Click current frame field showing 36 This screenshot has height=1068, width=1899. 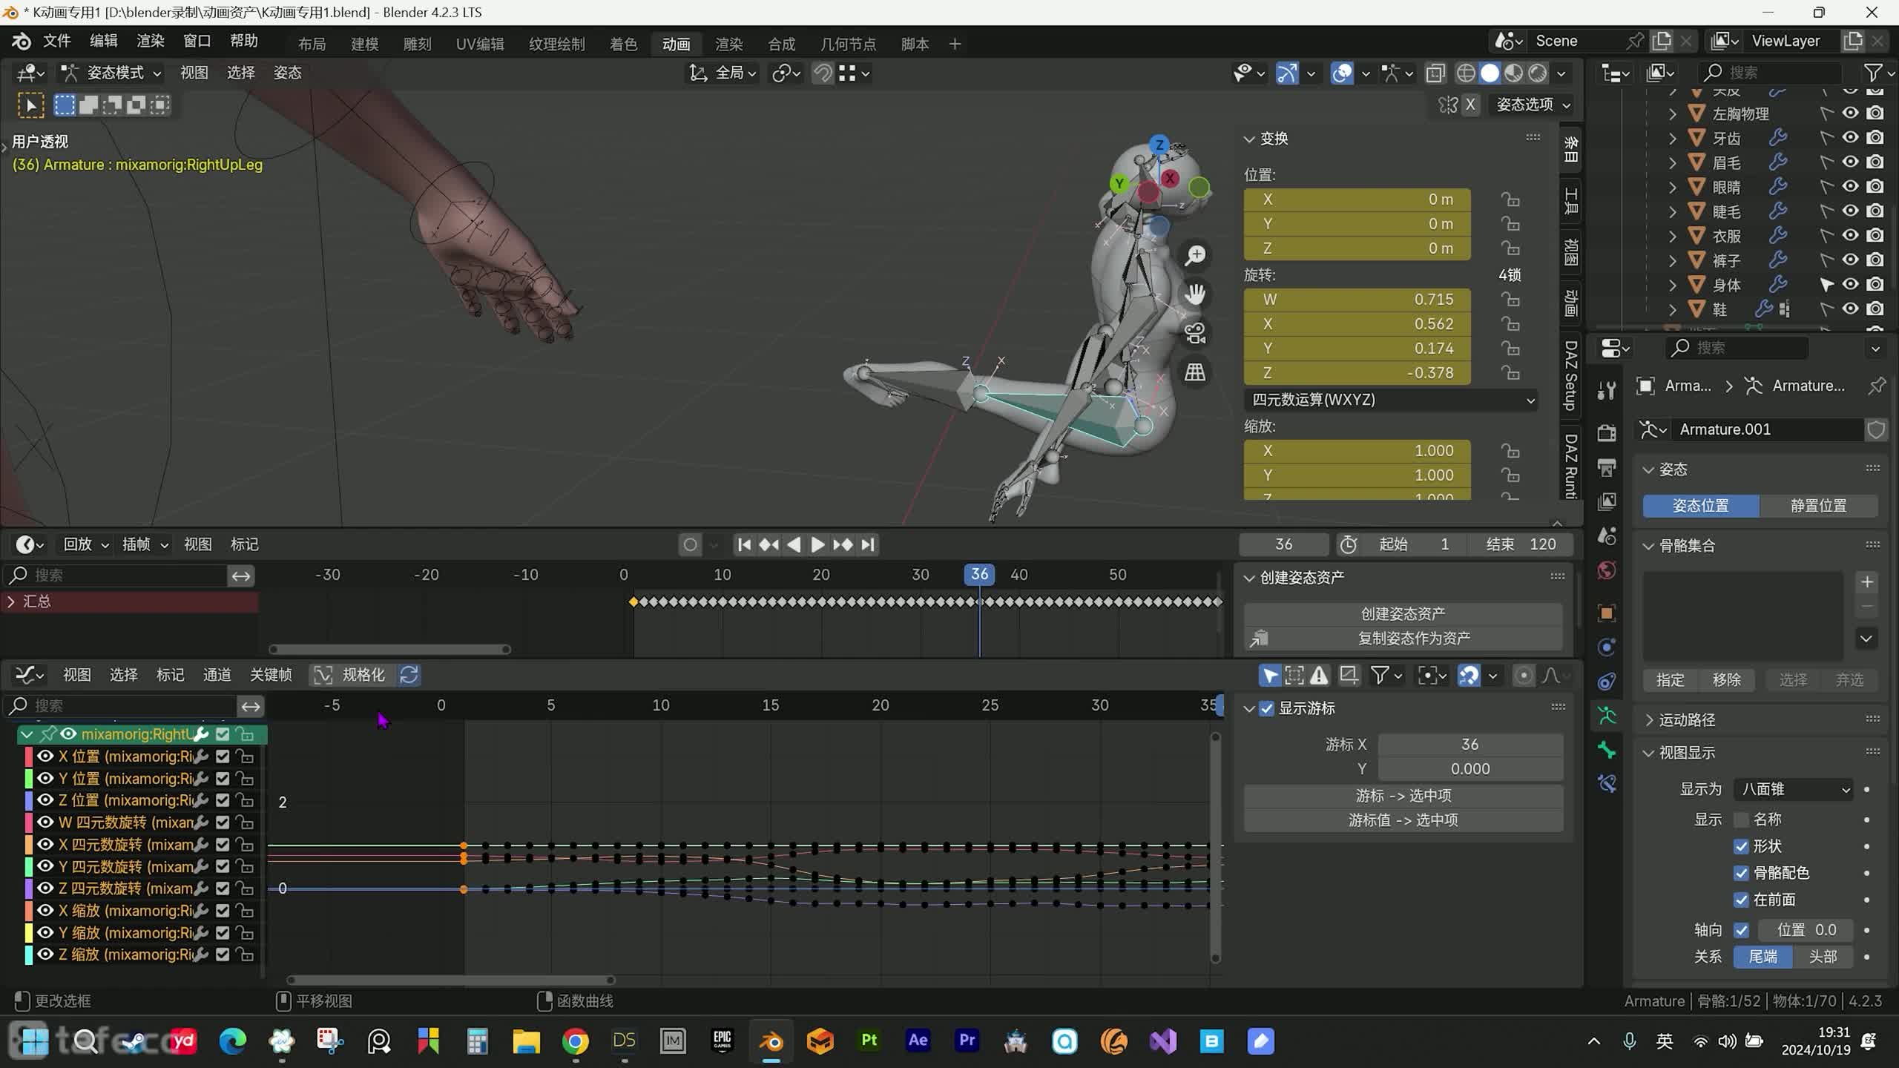point(1283,544)
